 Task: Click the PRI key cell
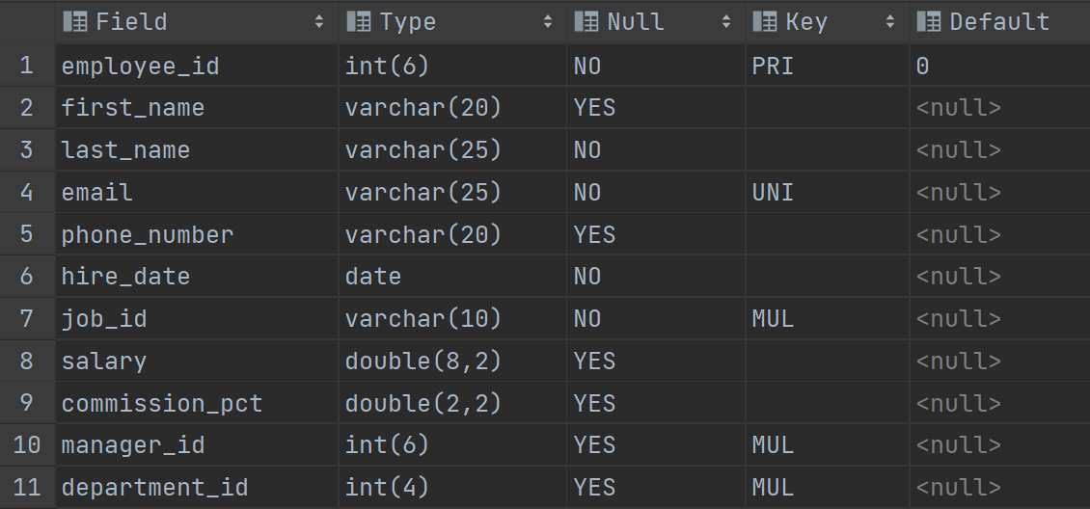828,66
